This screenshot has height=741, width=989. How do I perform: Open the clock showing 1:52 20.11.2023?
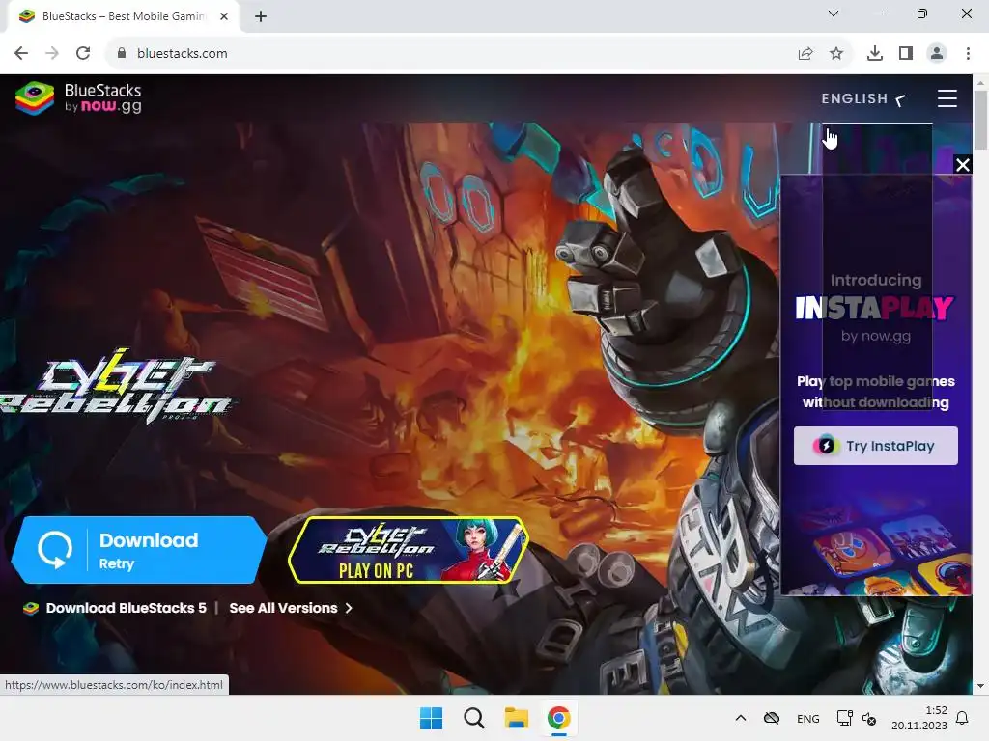point(919,718)
